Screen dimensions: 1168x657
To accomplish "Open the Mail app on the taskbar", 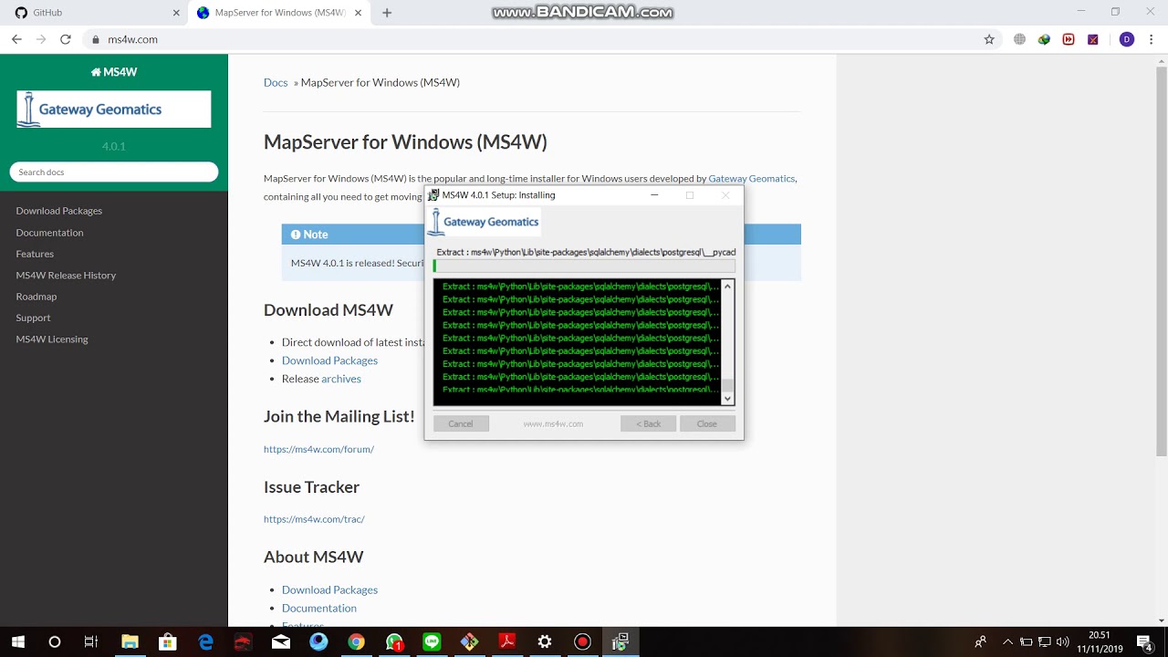I will tap(281, 642).
